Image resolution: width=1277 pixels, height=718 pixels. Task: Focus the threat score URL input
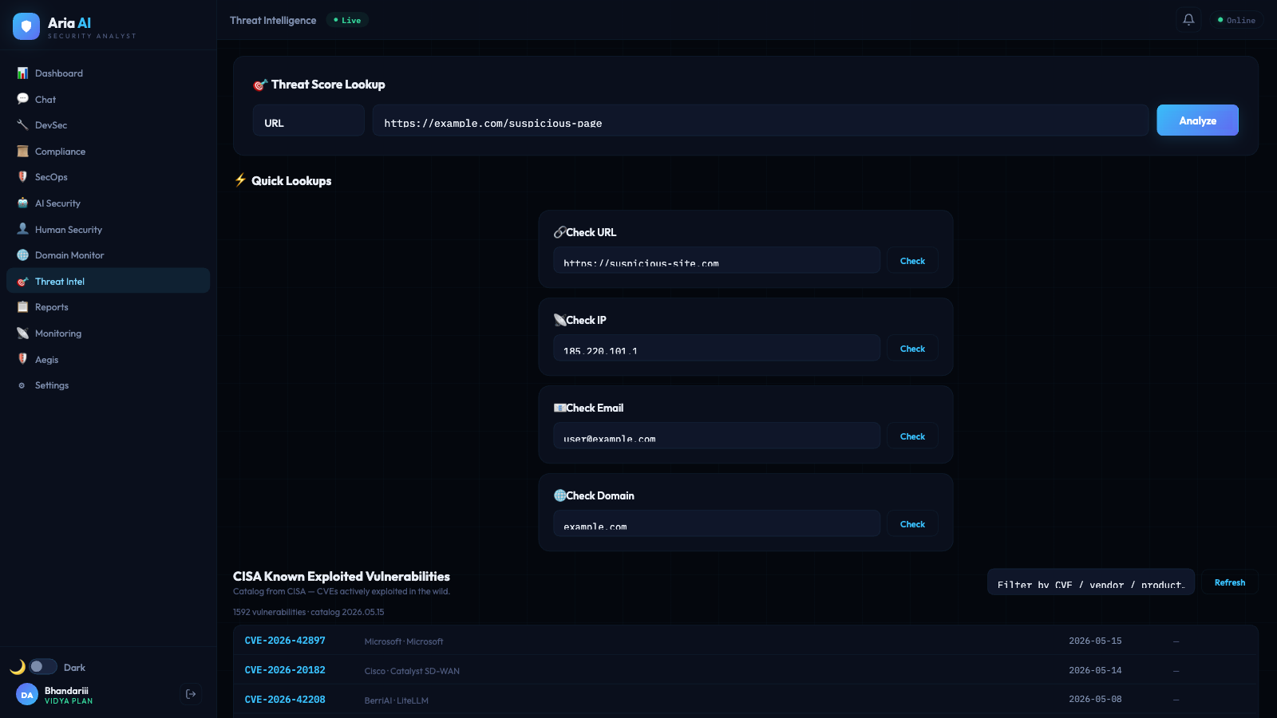coord(761,120)
